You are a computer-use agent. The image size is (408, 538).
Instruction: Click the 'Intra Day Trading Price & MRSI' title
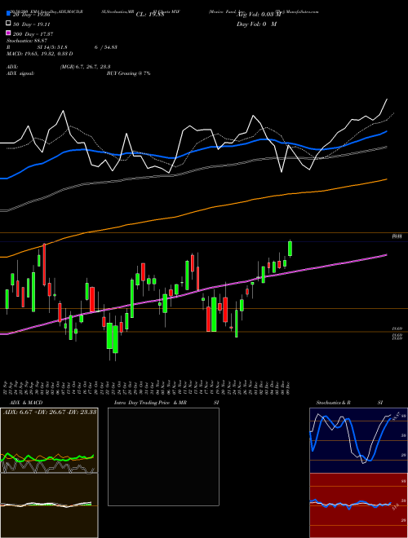coord(166,403)
